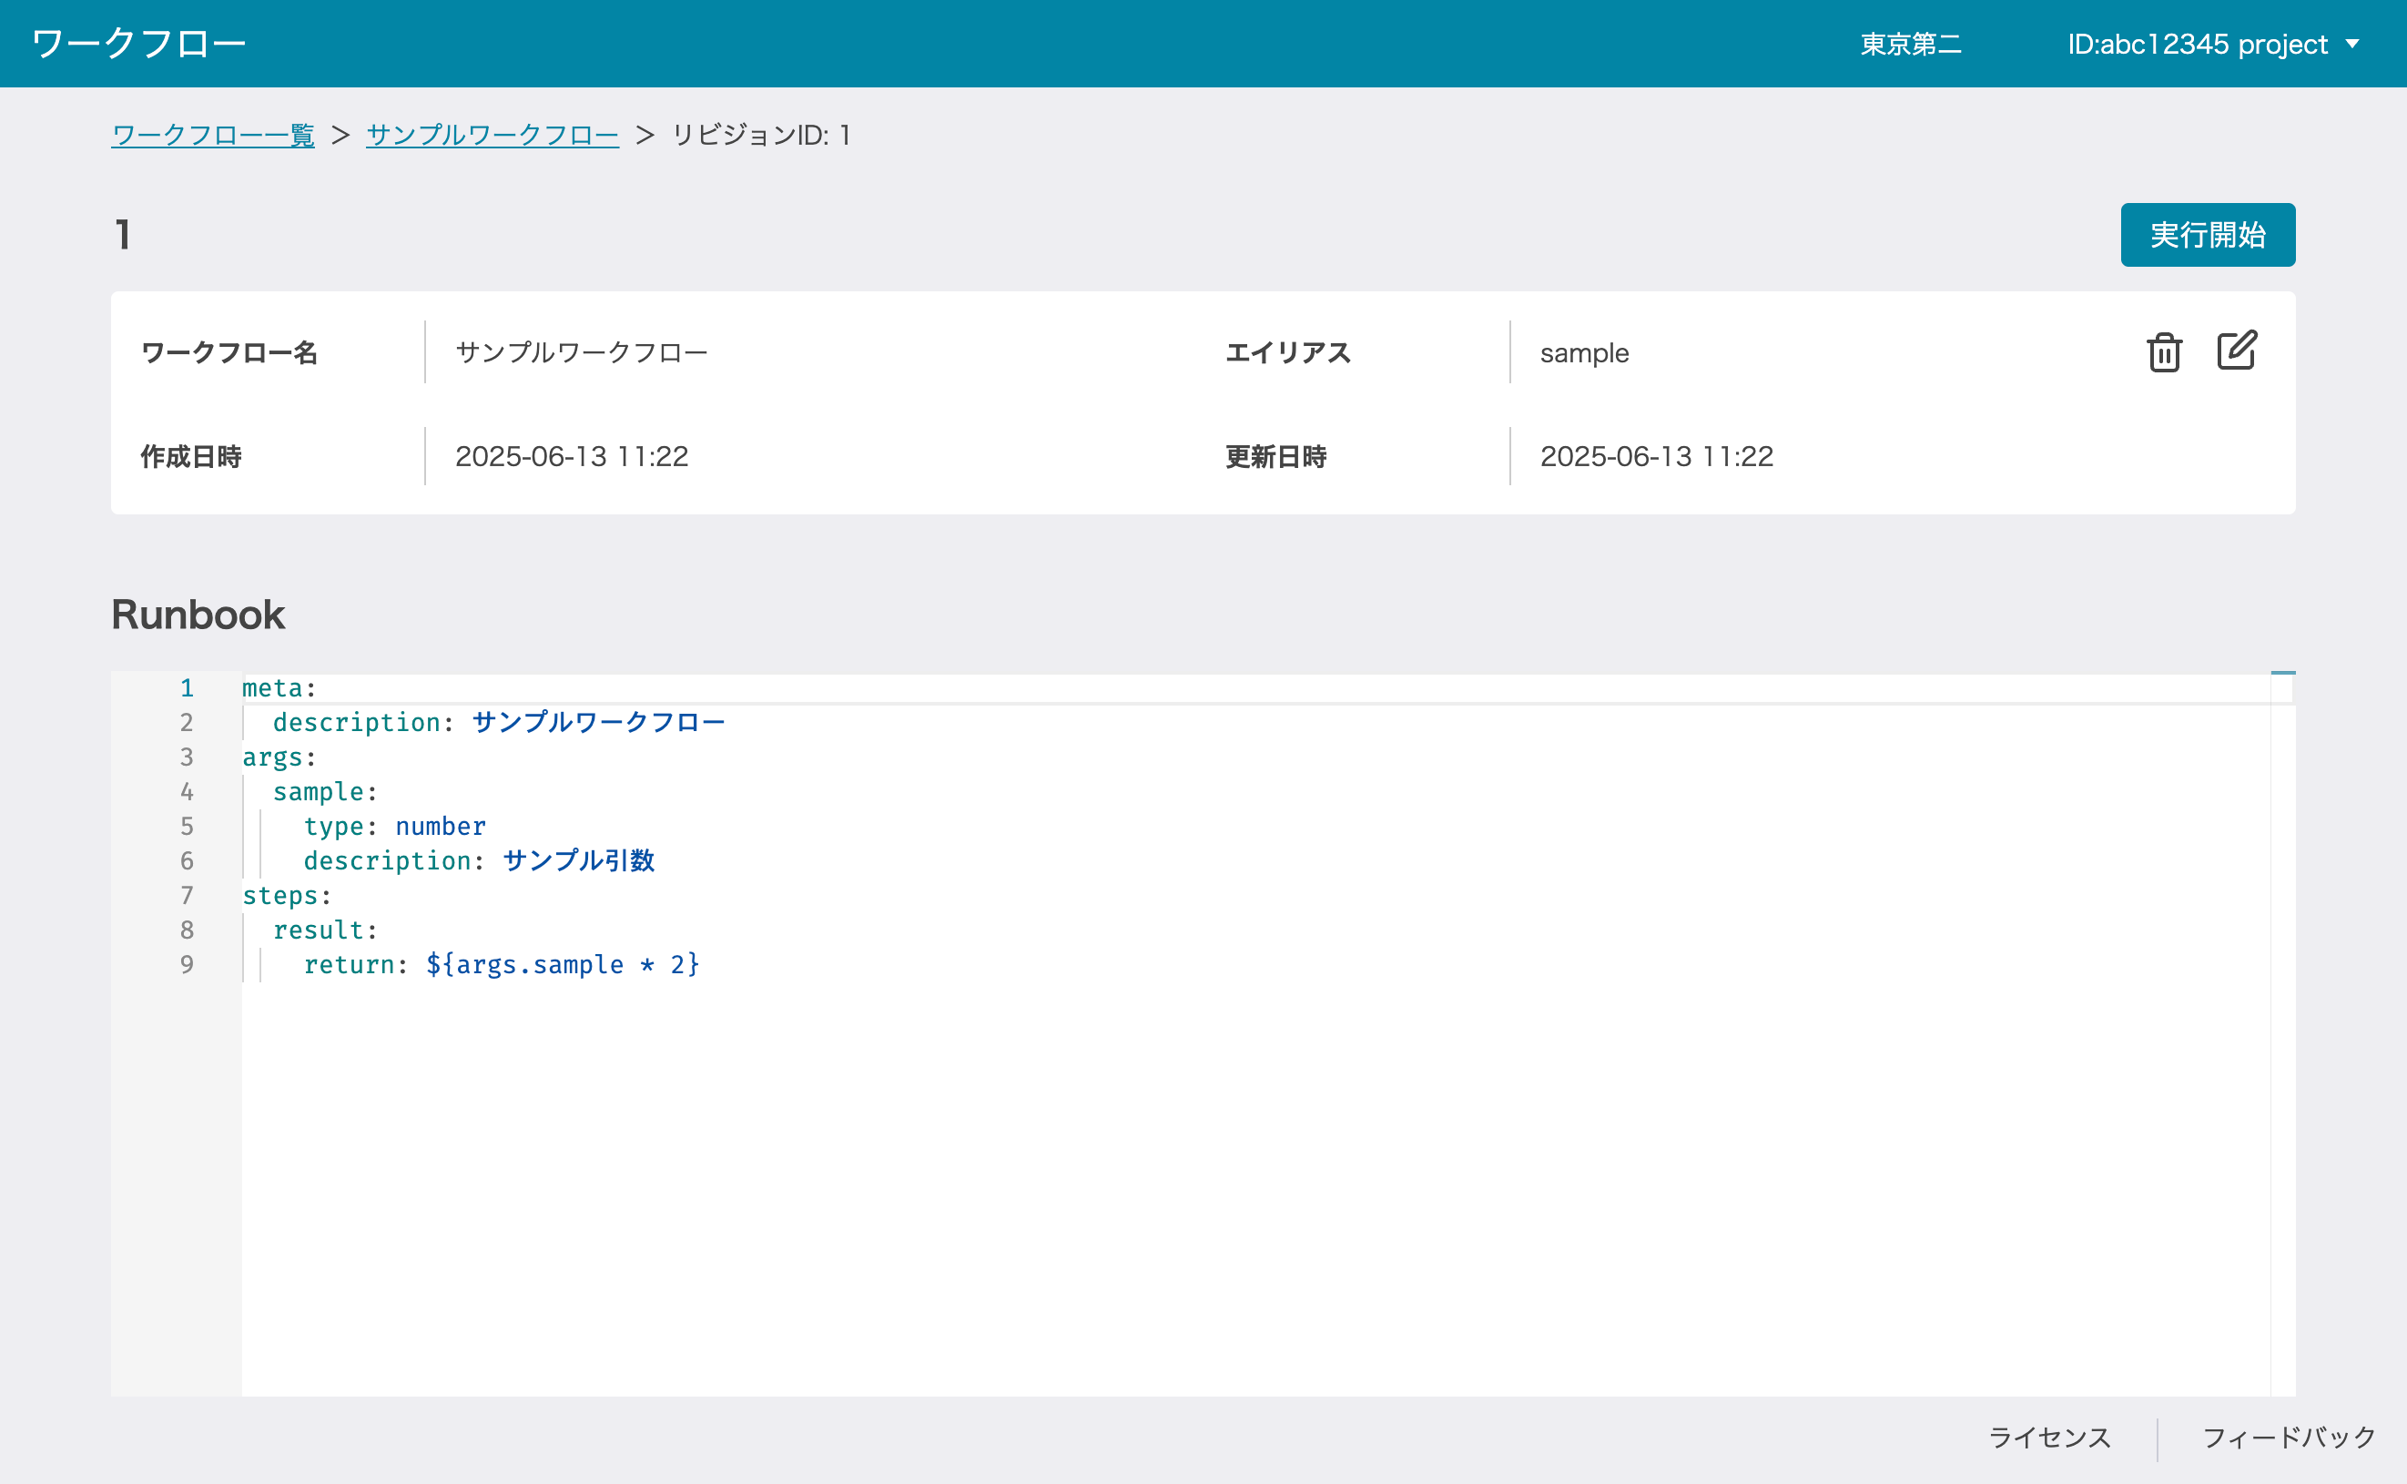Click the editor vertical scrollbar
Viewport: 2407px width, 1484px height.
[2283, 1033]
